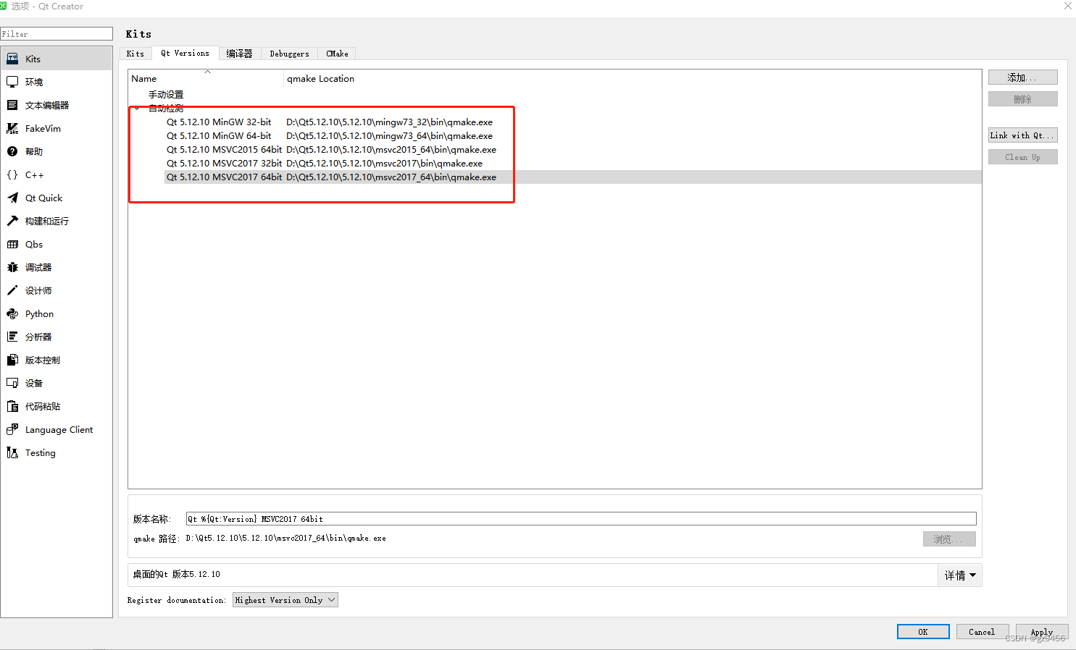Click the Link with Qt... button
Screen dimensions: 1076x650
pyautogui.click(x=1022, y=135)
